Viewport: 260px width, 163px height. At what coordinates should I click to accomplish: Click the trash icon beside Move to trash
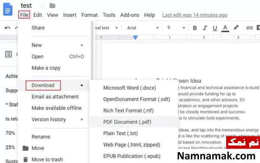(26, 160)
